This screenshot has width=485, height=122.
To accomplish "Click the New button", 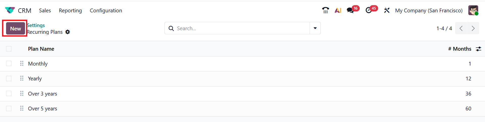I will click(15, 28).
